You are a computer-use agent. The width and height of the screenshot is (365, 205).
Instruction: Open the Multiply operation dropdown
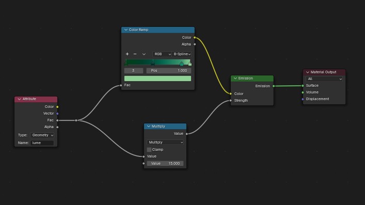point(165,143)
